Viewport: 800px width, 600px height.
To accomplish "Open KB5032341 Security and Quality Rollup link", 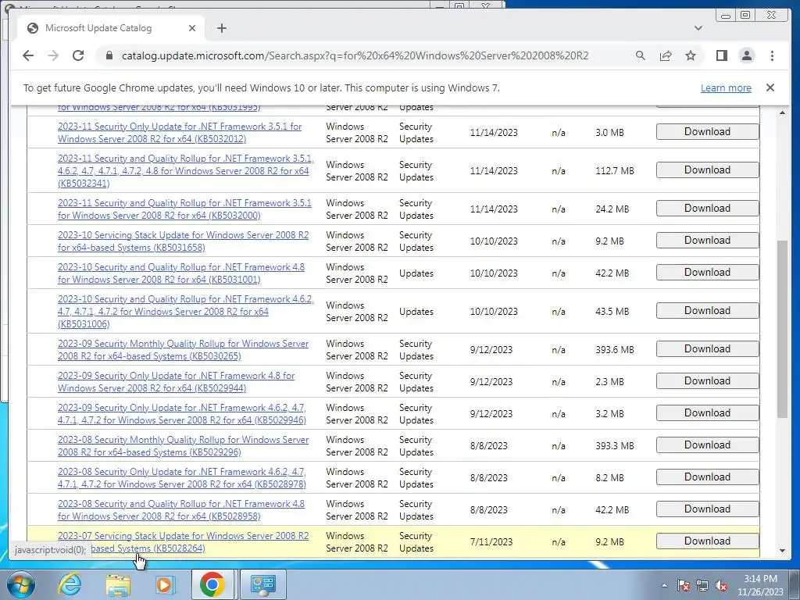I will point(186,171).
